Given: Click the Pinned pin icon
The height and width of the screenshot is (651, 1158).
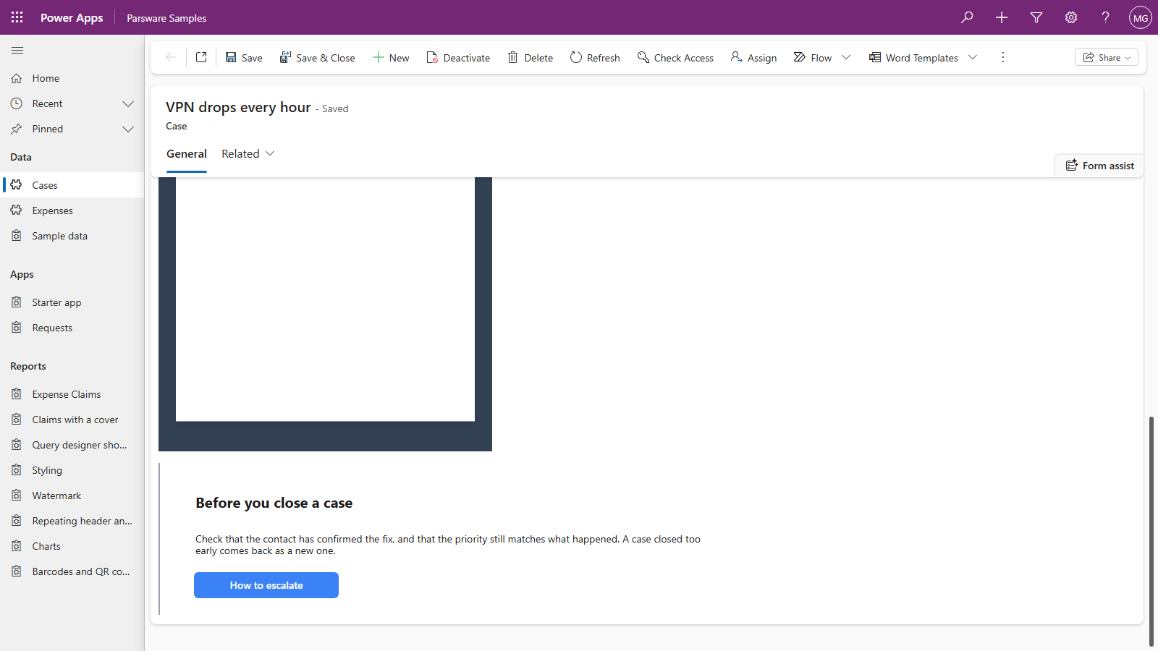Looking at the screenshot, I should pos(17,129).
